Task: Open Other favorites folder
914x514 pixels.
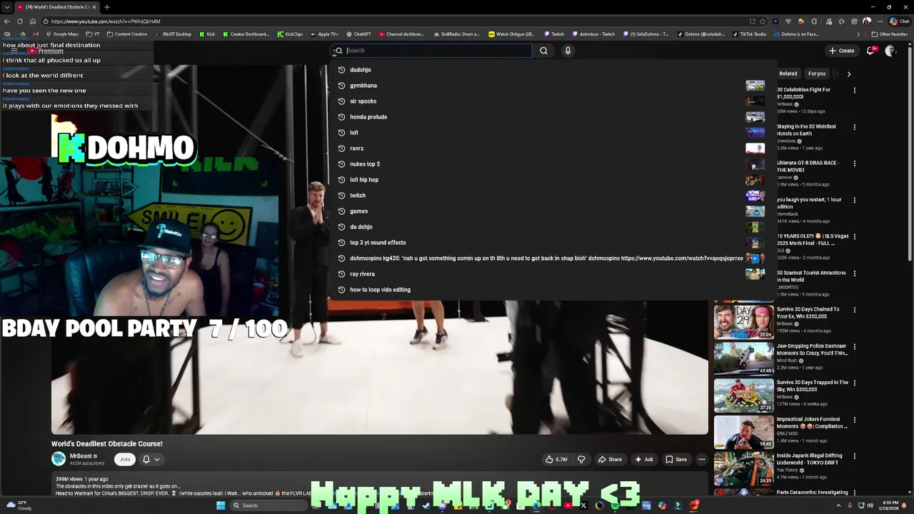Action: click(890, 34)
